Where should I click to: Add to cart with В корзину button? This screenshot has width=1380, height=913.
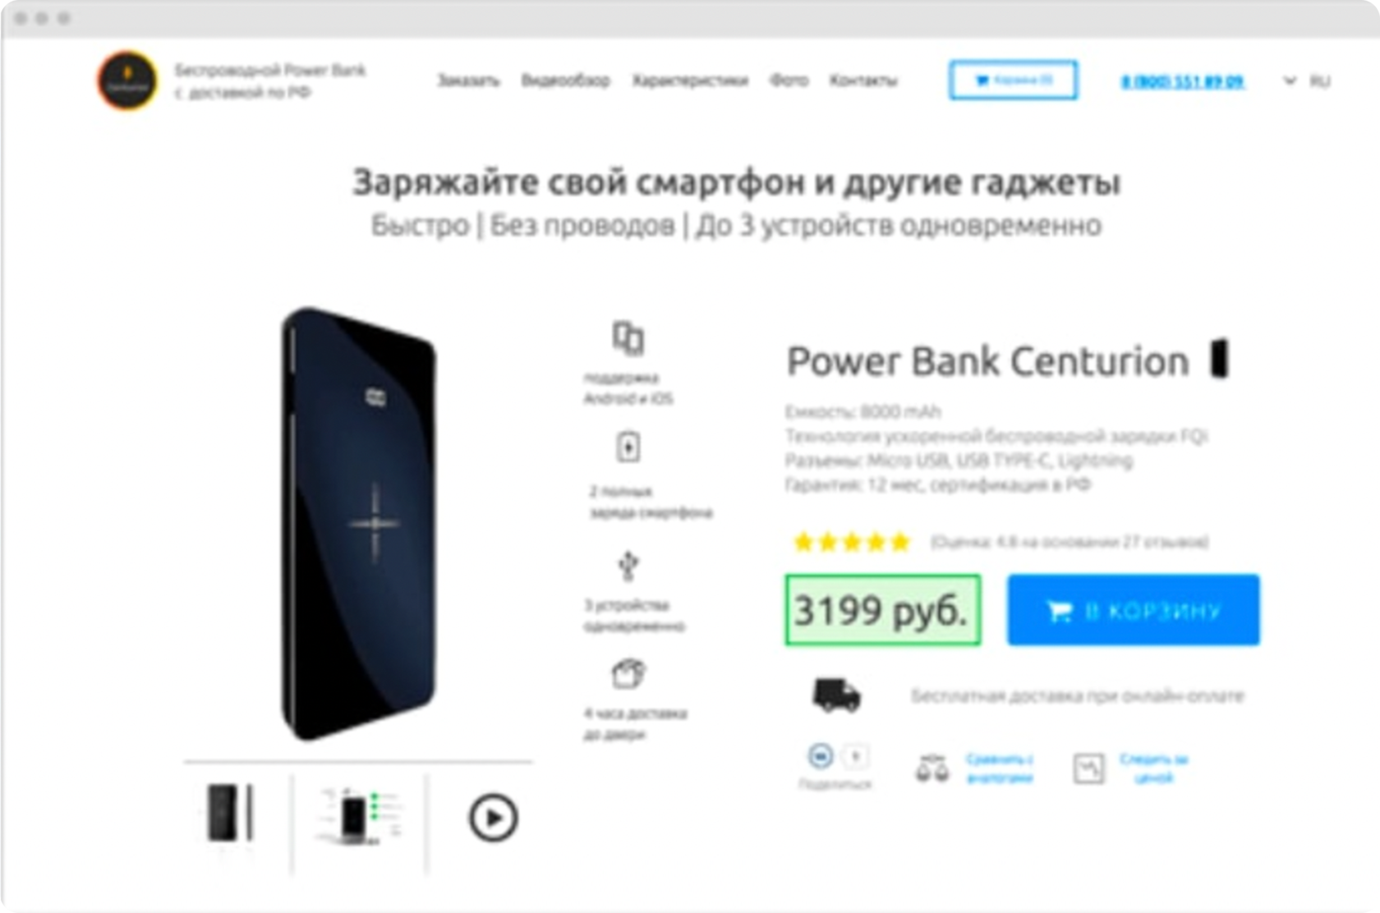click(x=1134, y=610)
